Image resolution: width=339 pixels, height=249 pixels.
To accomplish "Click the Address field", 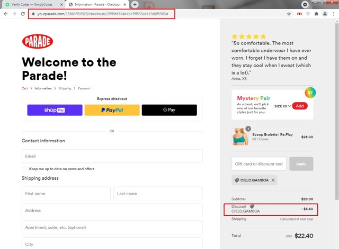I will [112, 210].
